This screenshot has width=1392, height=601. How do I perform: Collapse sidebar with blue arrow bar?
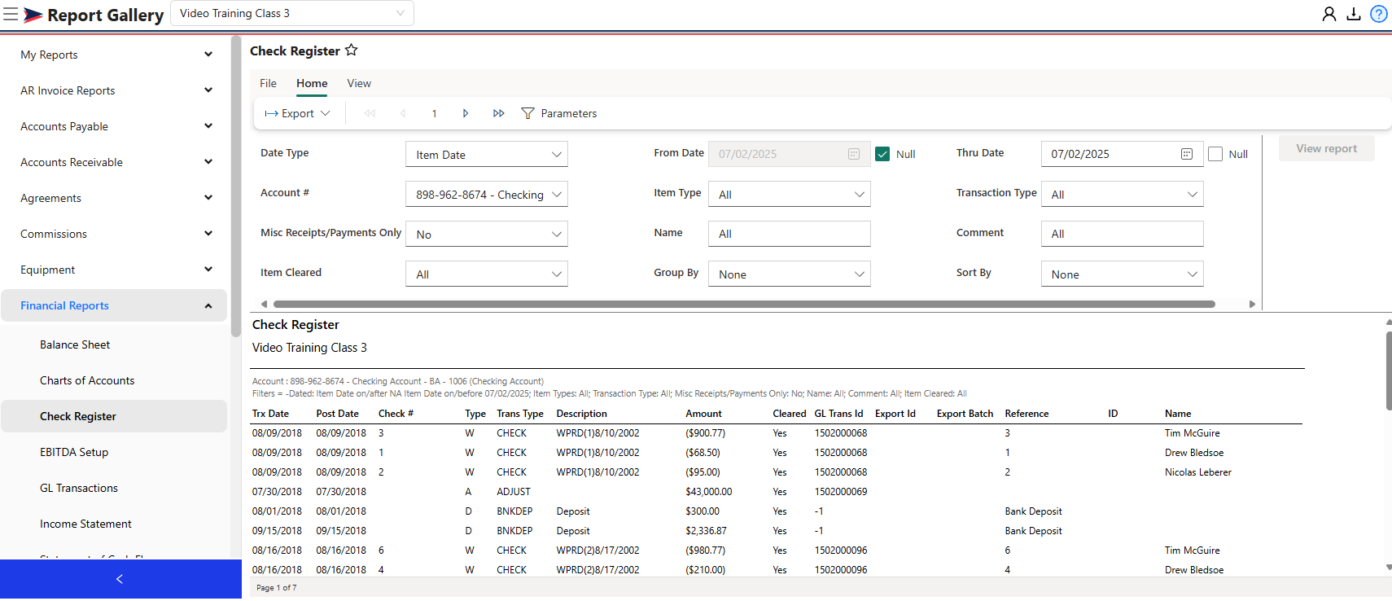120,579
